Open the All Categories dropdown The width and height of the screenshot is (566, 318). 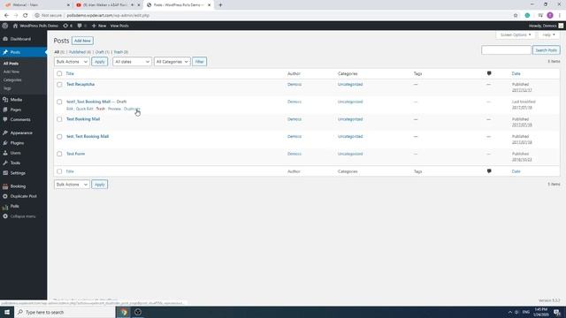(x=172, y=62)
